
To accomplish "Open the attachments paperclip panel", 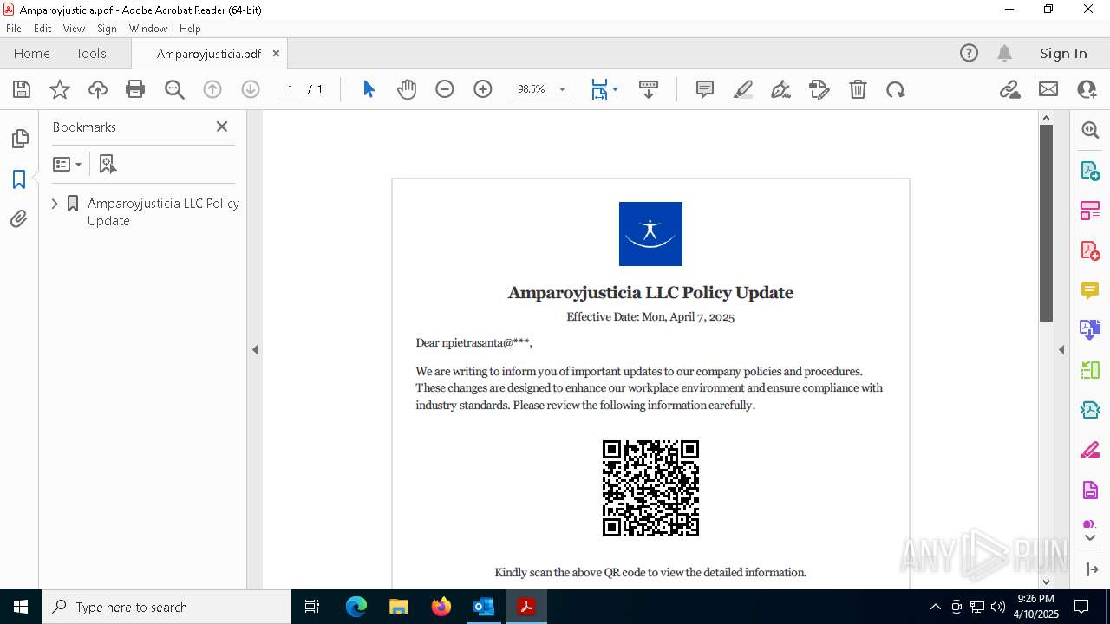I will click(19, 219).
